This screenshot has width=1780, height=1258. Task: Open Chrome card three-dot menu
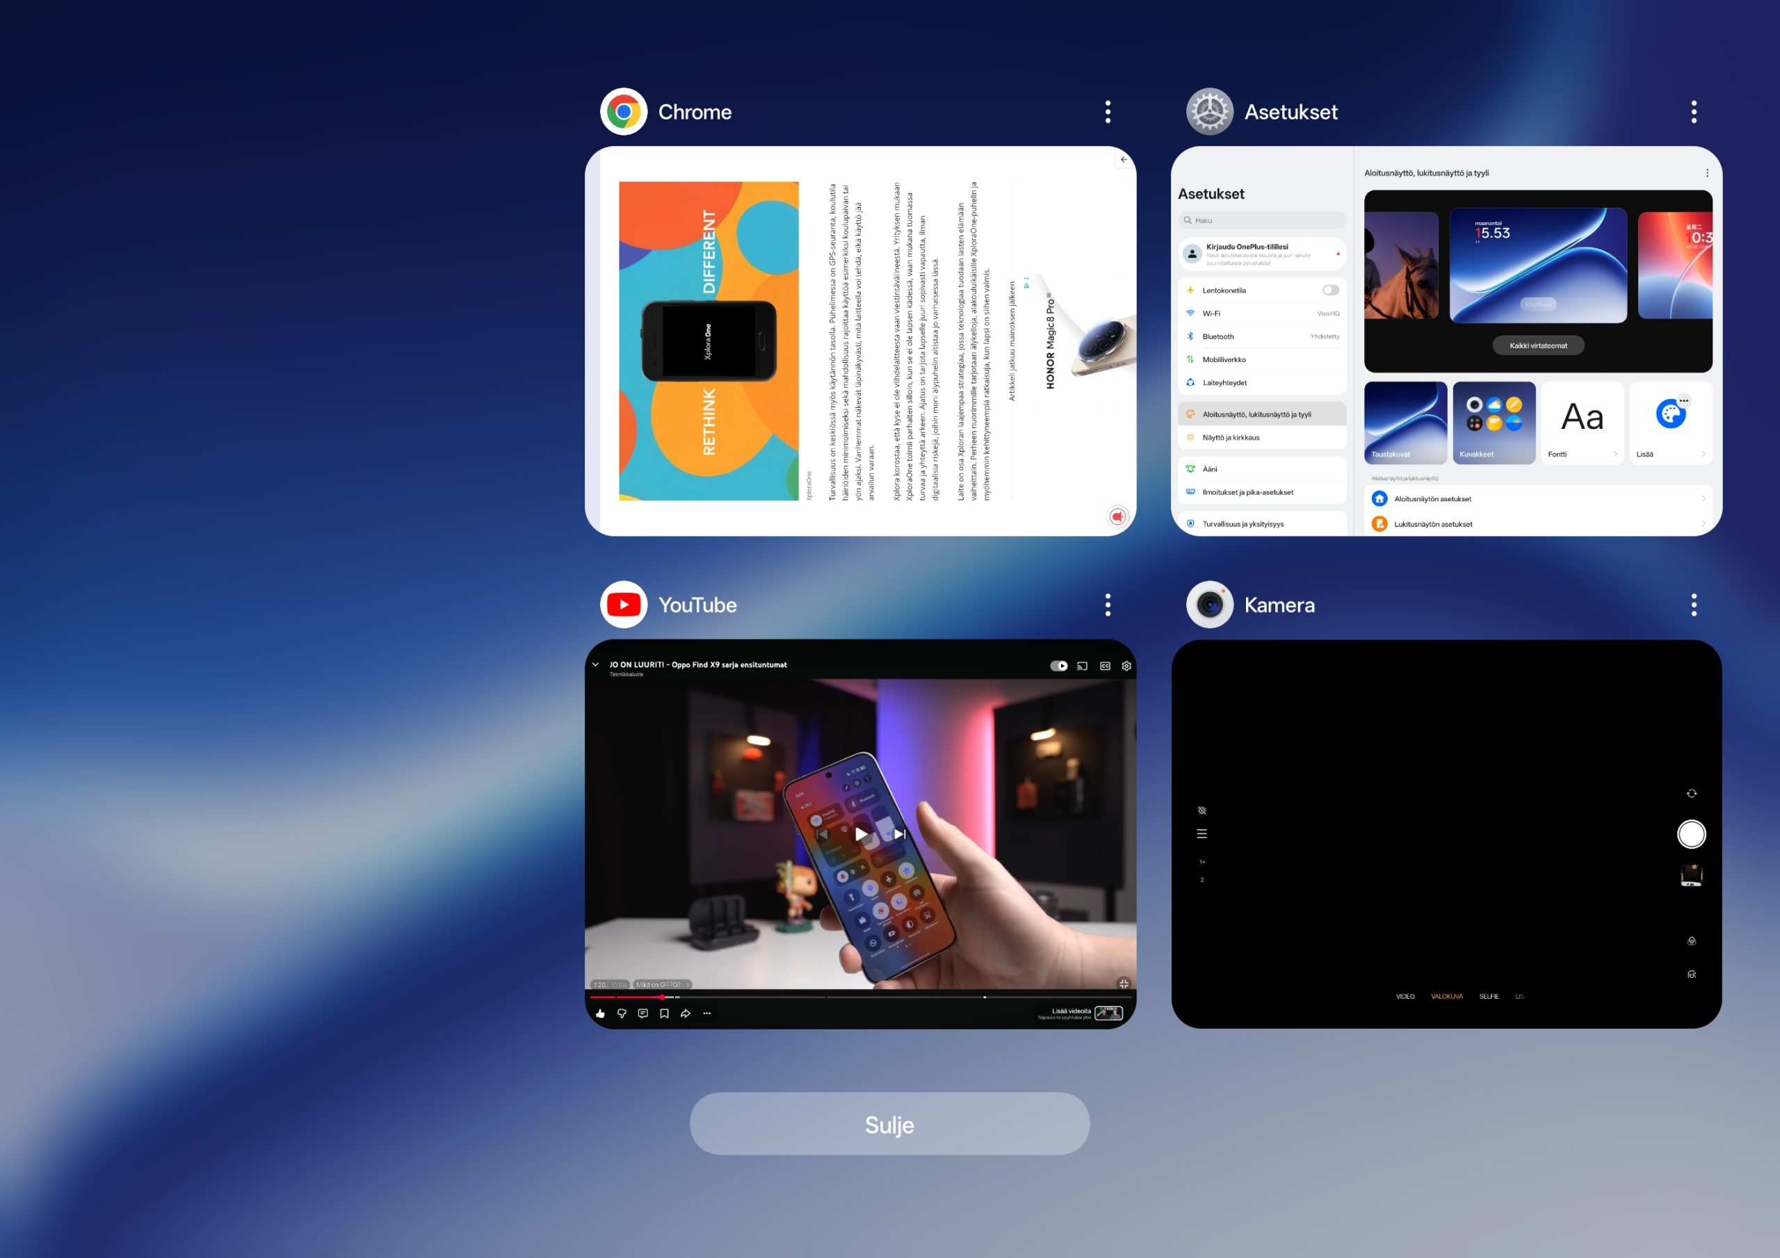(1108, 112)
